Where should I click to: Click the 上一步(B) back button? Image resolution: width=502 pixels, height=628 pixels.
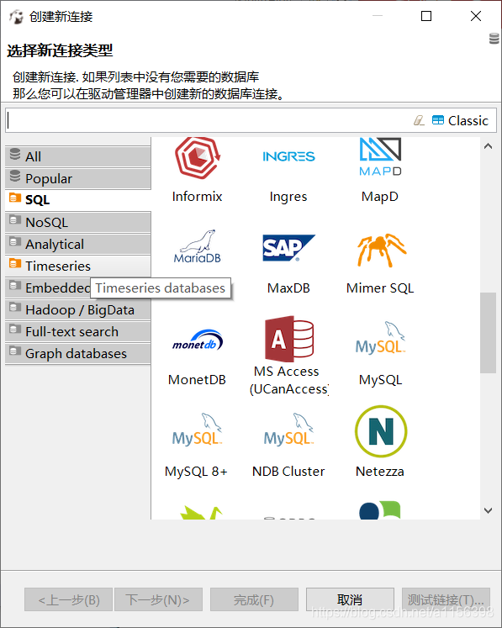coord(68,599)
